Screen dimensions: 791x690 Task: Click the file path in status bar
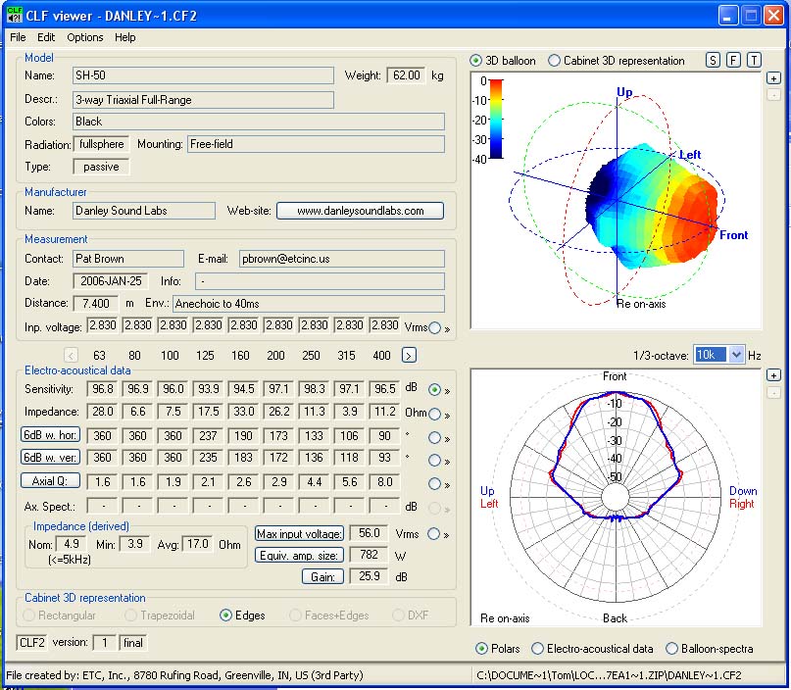pos(609,675)
